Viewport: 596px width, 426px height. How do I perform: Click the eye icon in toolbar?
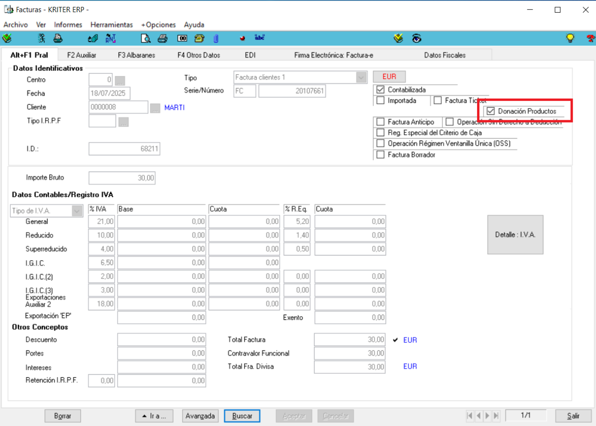pos(416,39)
